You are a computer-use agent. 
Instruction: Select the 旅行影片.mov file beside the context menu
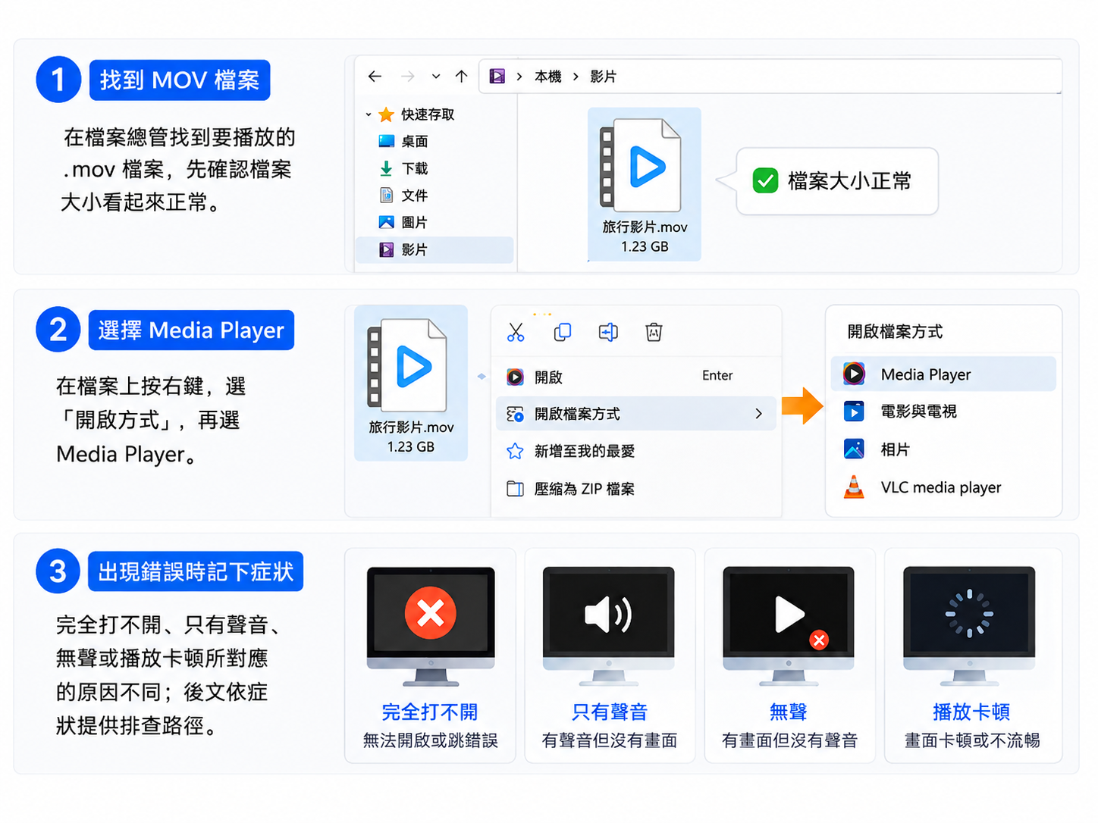point(411,383)
